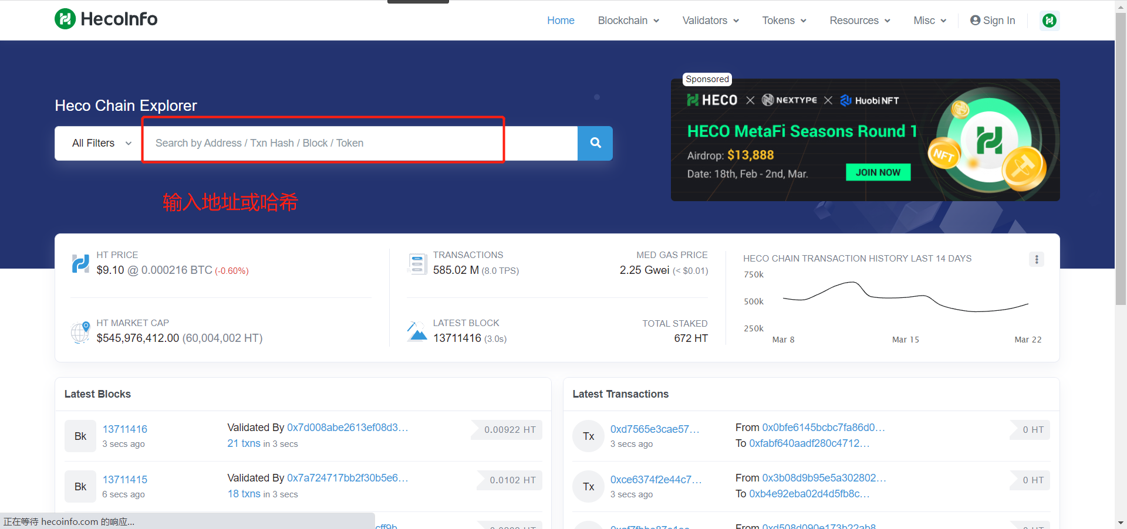Go to the Home tab
The width and height of the screenshot is (1127, 529).
click(561, 21)
